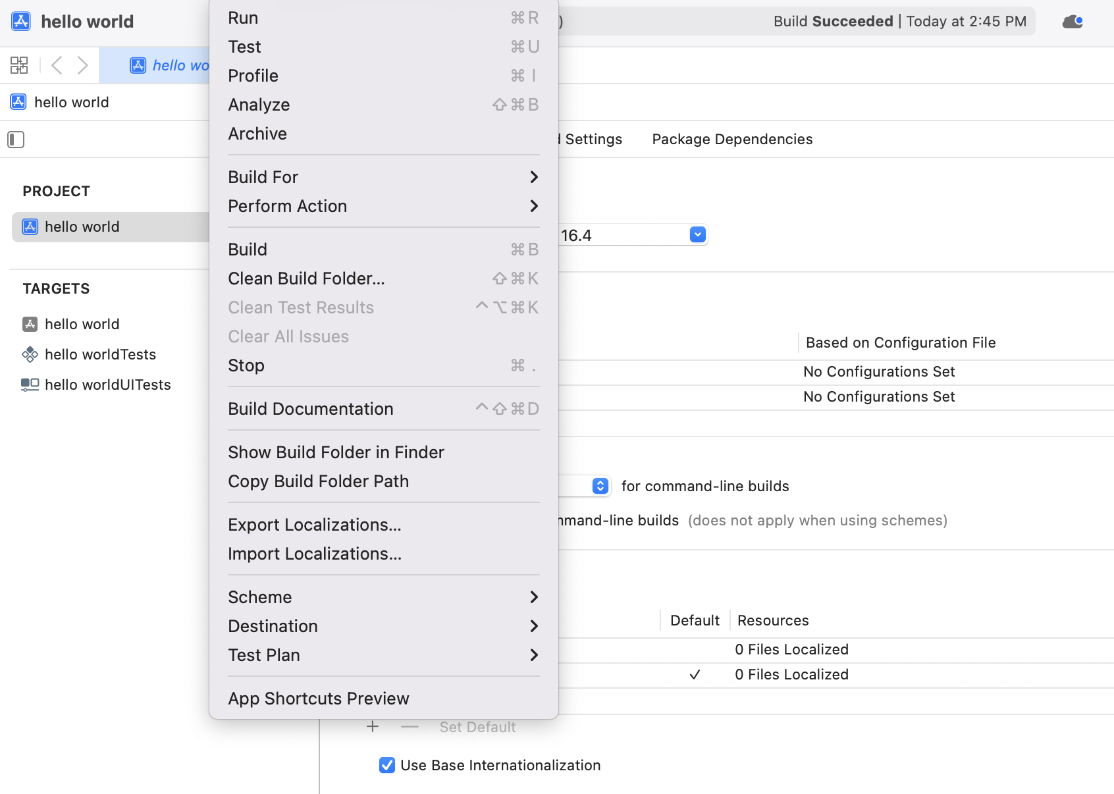
Task: Click Resources column header
Action: [773, 621]
